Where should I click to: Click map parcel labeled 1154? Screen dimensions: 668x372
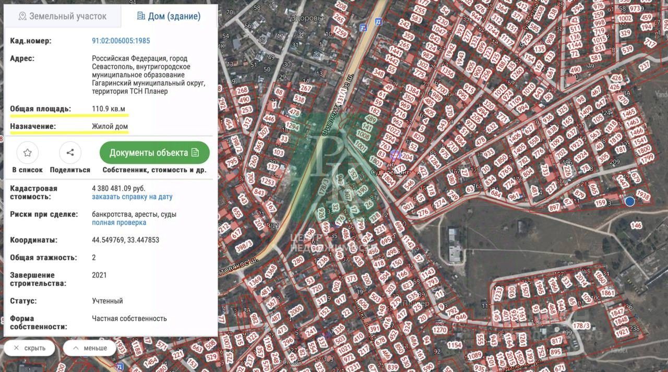(x=455, y=345)
